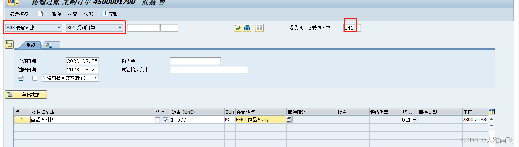The width and height of the screenshot is (519, 147).
Task: Toggle the unchecked checkbox in row 1
Action: (x=157, y=120)
